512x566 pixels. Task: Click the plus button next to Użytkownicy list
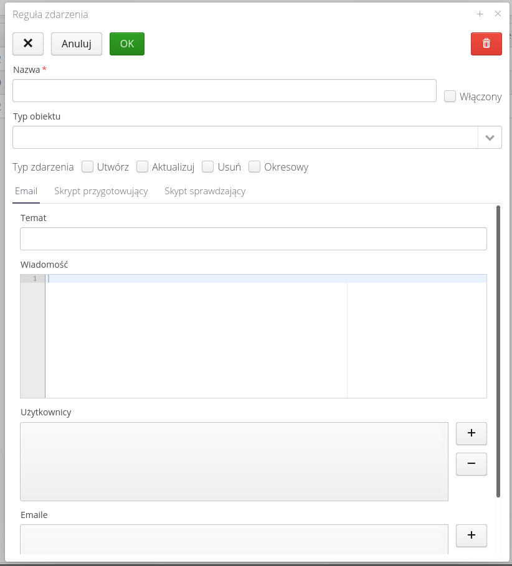coord(471,433)
